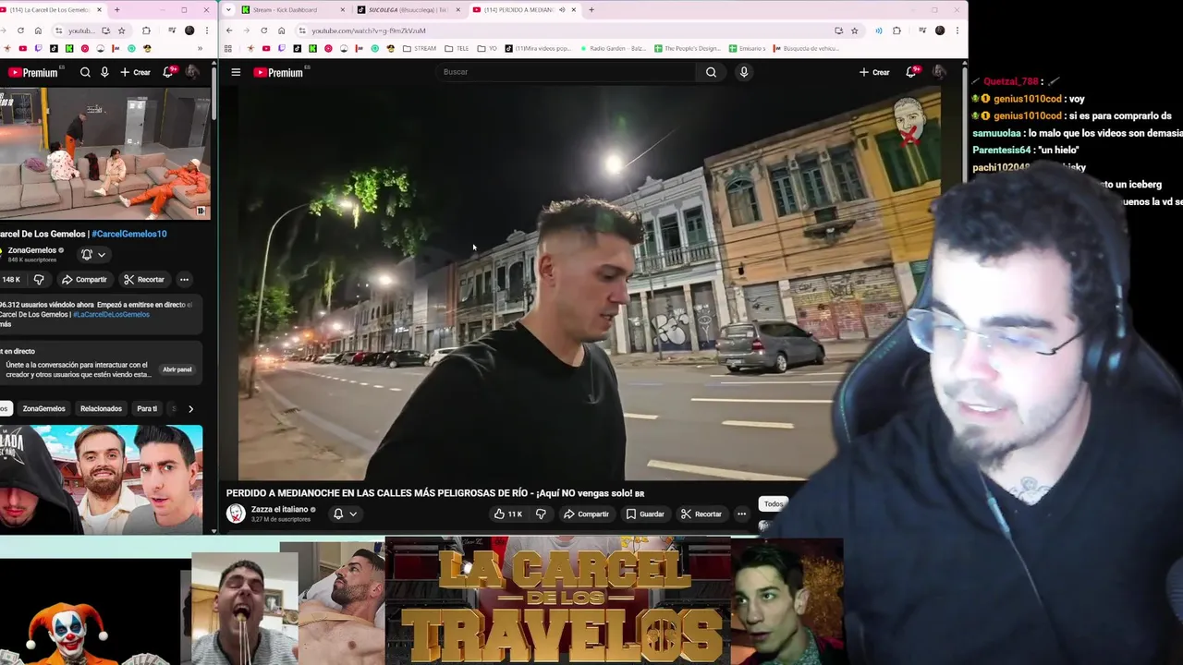Open notifications bell in right YouTube header
This screenshot has height=665, width=1183.
[911, 72]
